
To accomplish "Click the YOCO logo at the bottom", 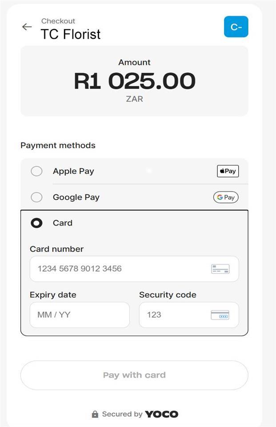I will (x=161, y=414).
